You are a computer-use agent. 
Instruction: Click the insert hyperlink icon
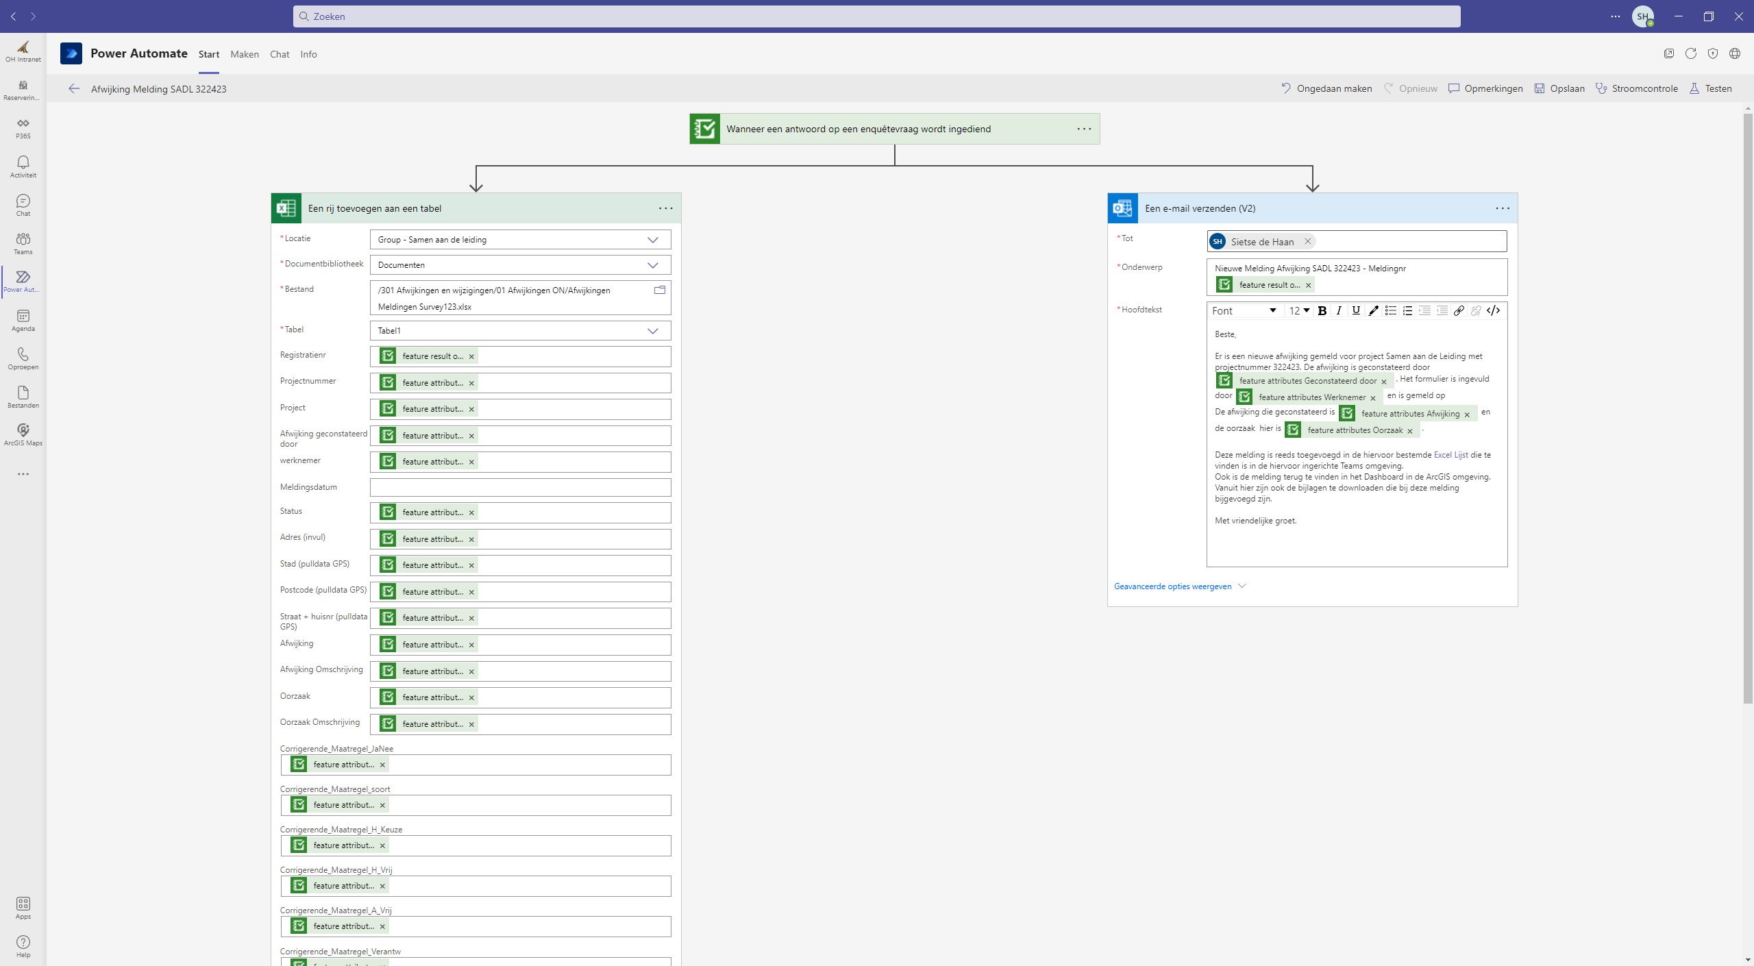1459,310
